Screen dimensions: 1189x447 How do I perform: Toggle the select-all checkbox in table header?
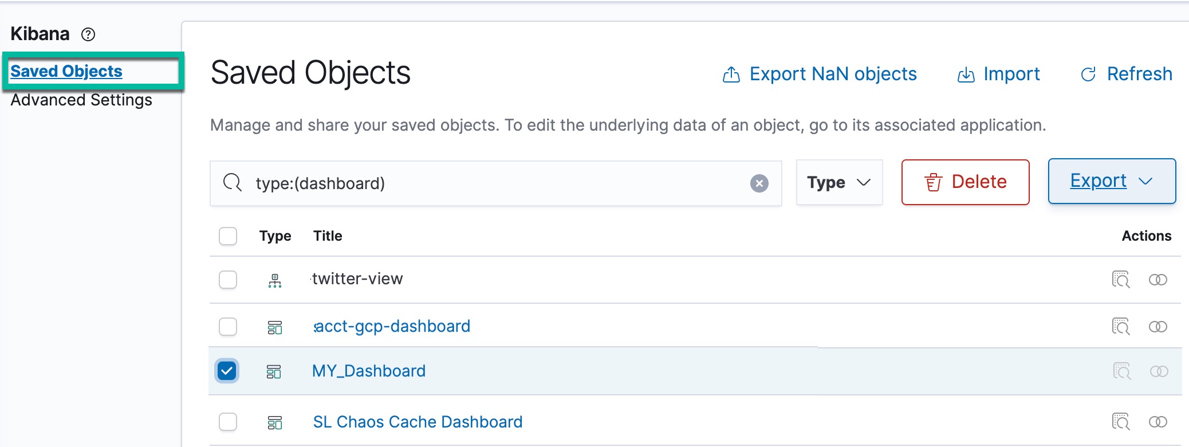(x=228, y=236)
